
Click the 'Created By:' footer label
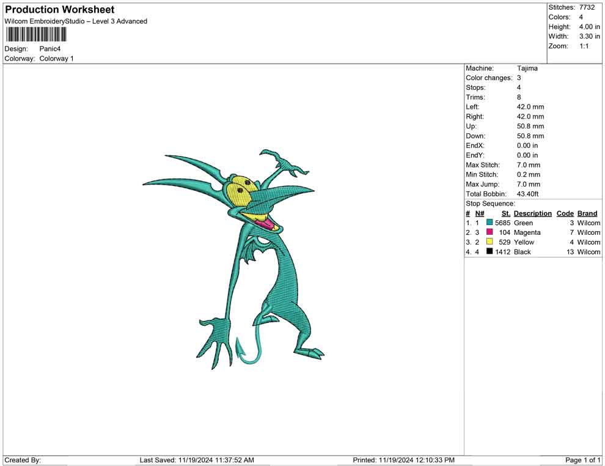[x=23, y=460]
